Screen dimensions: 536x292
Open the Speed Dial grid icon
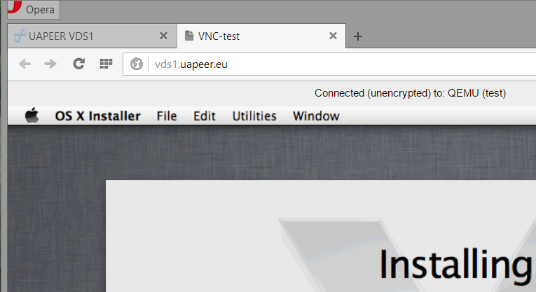(x=106, y=64)
